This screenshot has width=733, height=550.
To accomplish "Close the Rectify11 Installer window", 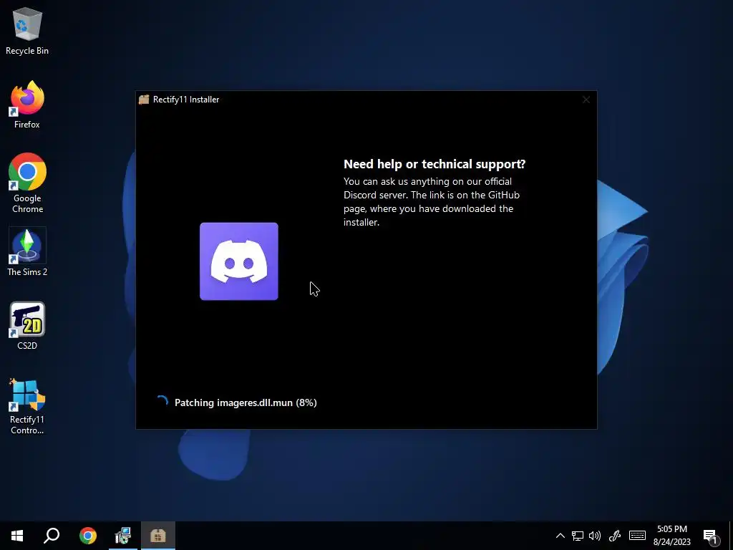I will pos(586,100).
